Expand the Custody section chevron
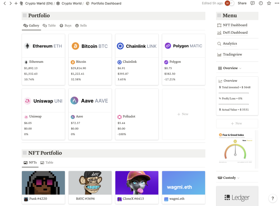 (x=238, y=178)
